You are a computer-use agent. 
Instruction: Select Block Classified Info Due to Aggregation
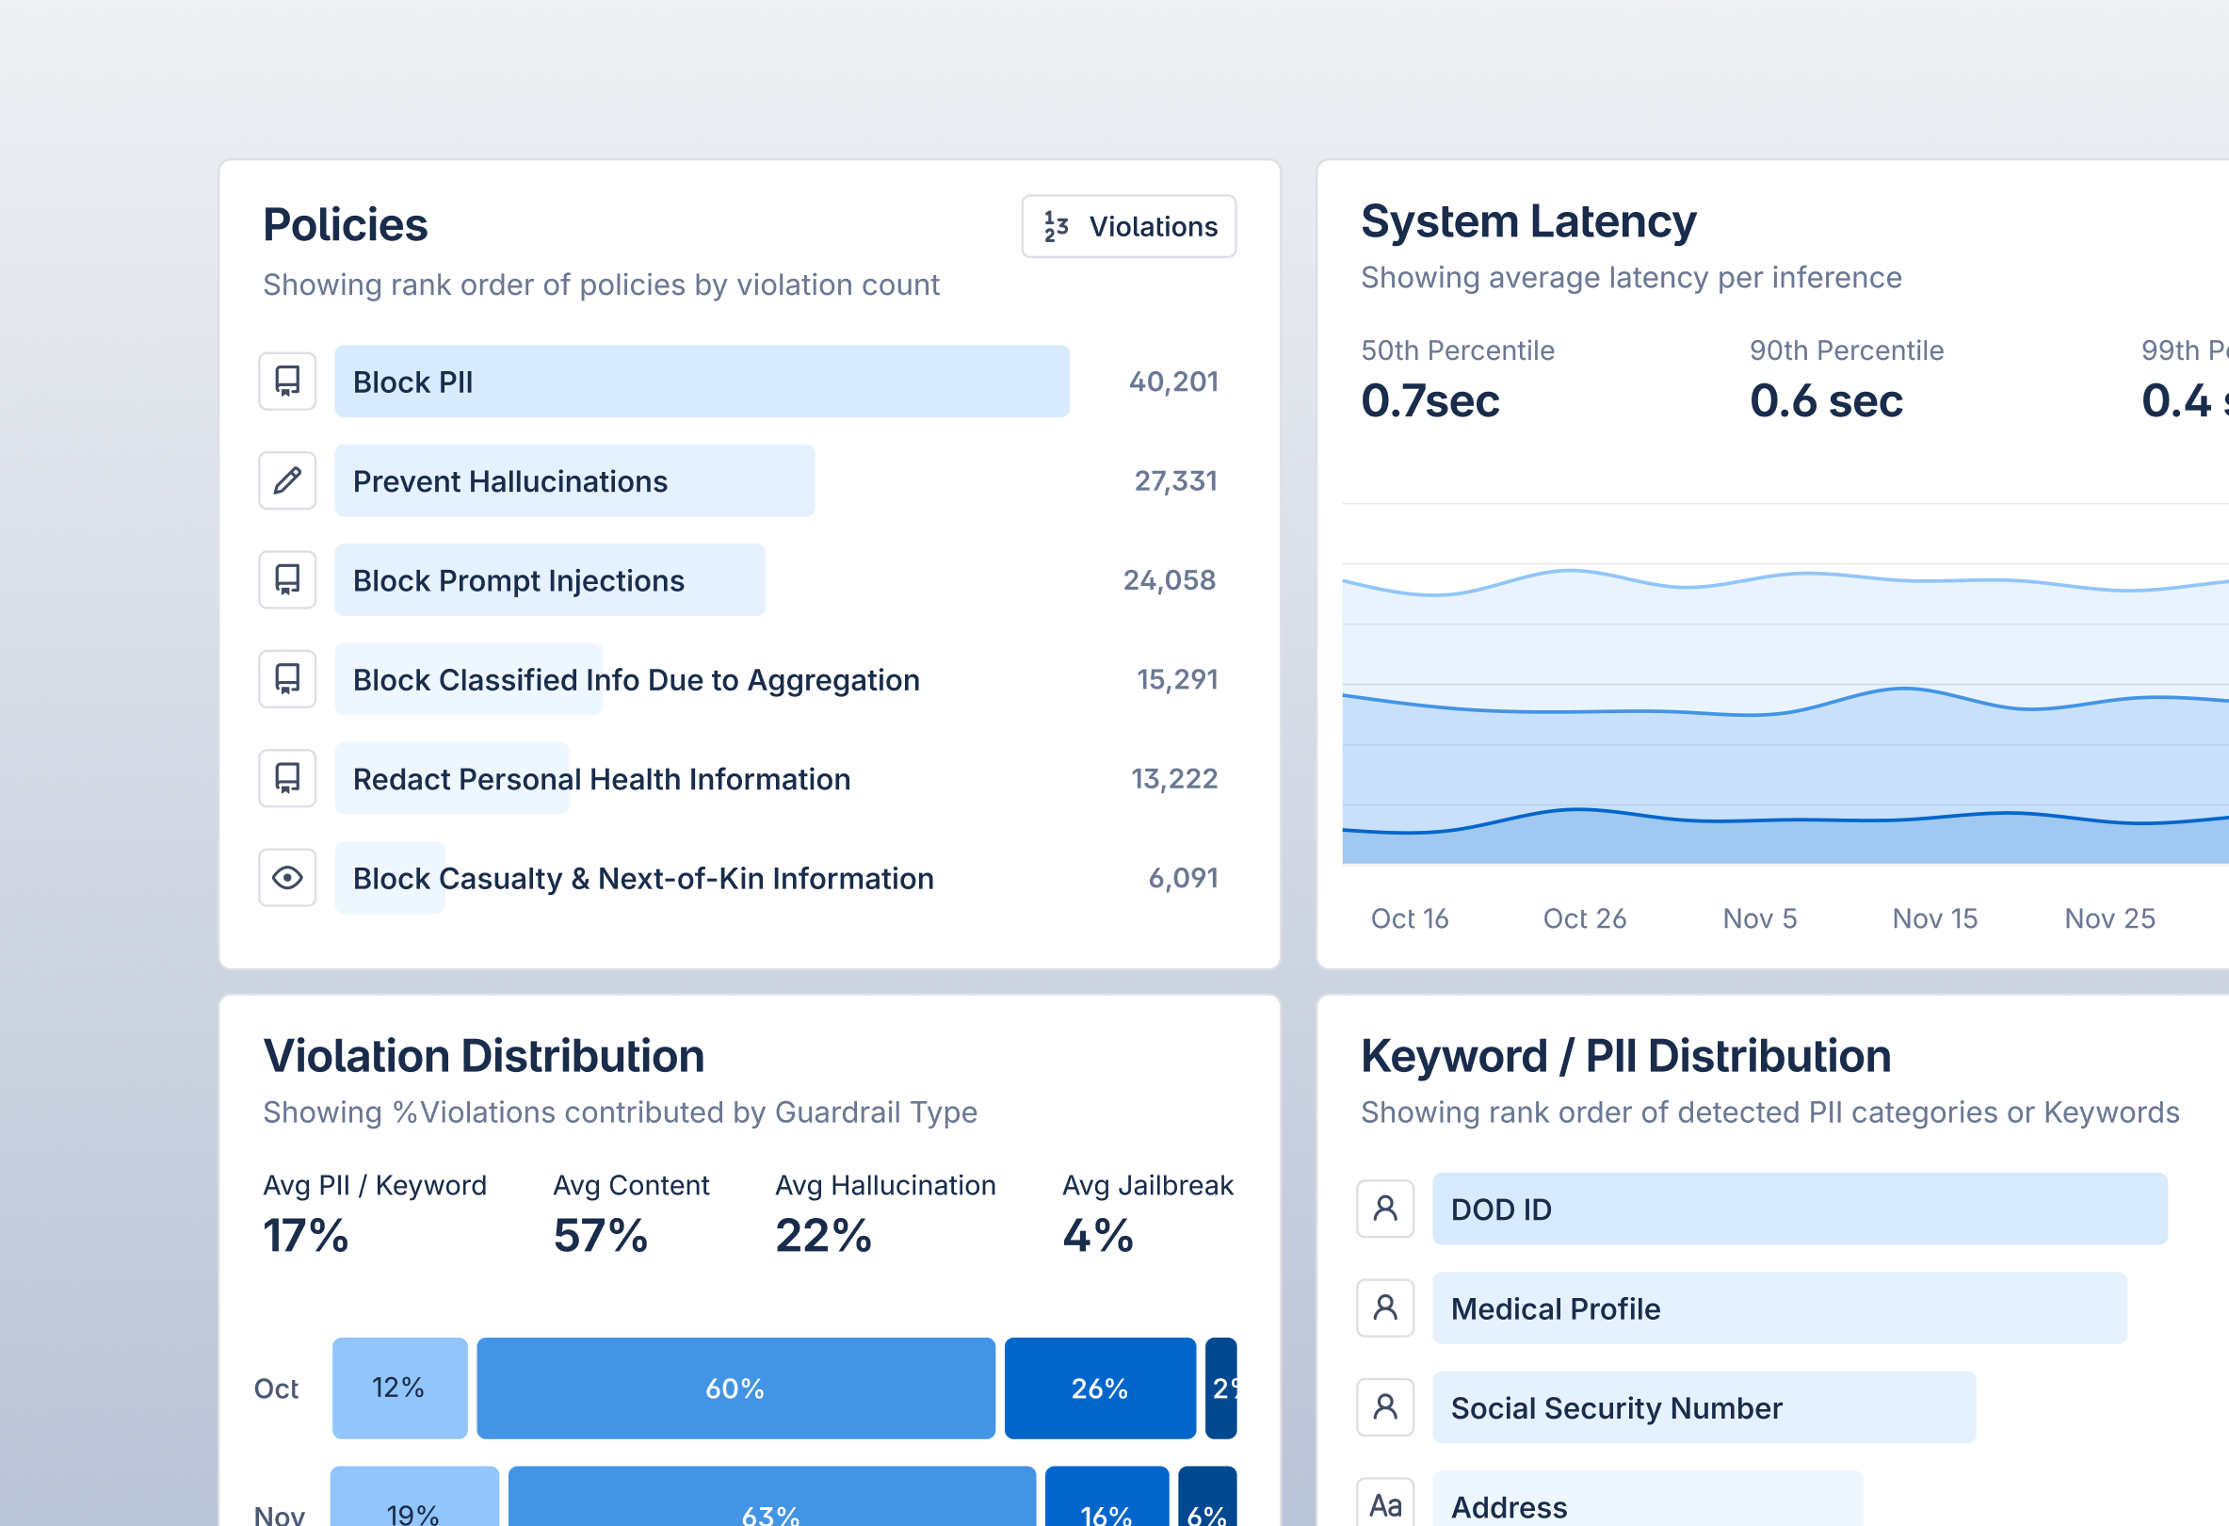point(636,680)
